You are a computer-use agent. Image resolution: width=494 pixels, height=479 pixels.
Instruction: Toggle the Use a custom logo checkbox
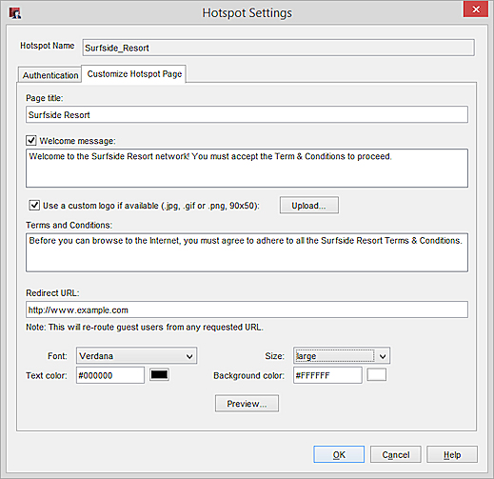point(34,205)
